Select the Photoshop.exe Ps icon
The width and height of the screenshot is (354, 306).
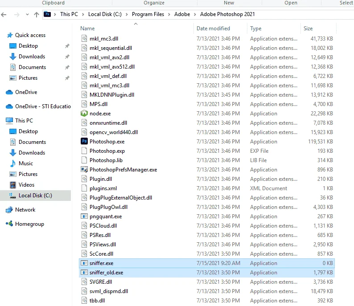(84, 141)
